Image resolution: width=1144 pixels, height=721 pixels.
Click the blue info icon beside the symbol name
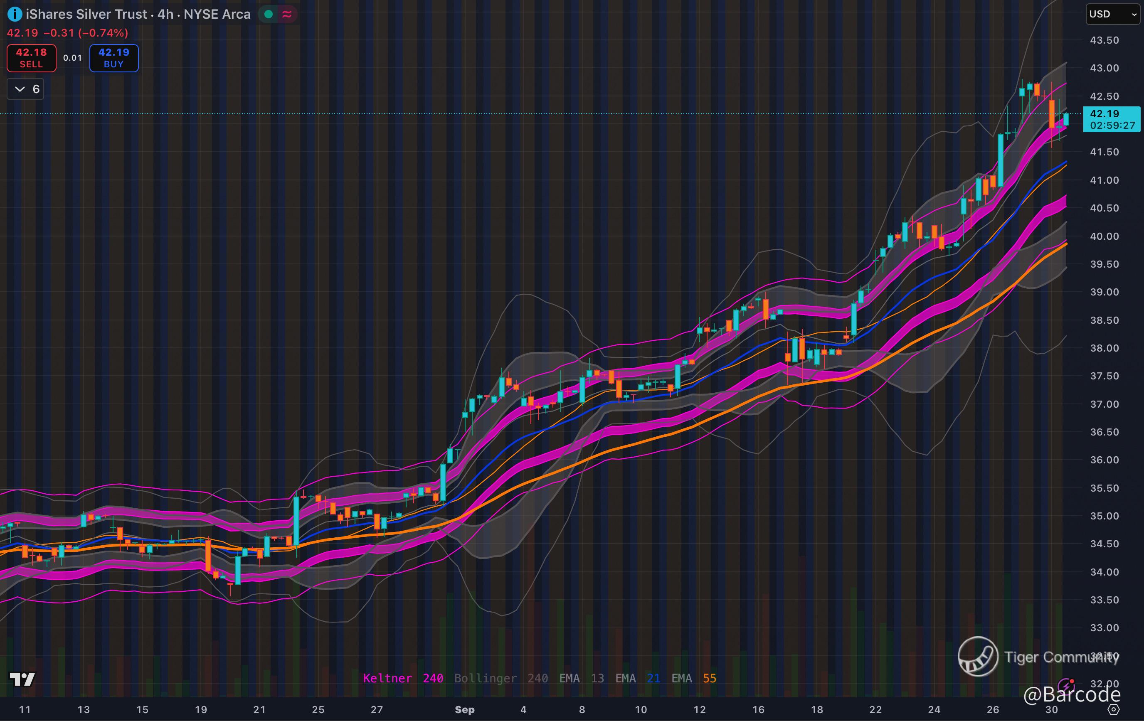[15, 14]
